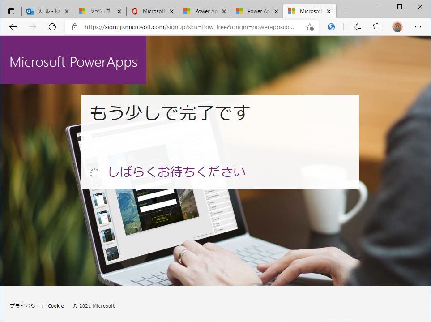Click the しばらくお待ちください message
Screen dimensions: 431x322
(x=177, y=172)
